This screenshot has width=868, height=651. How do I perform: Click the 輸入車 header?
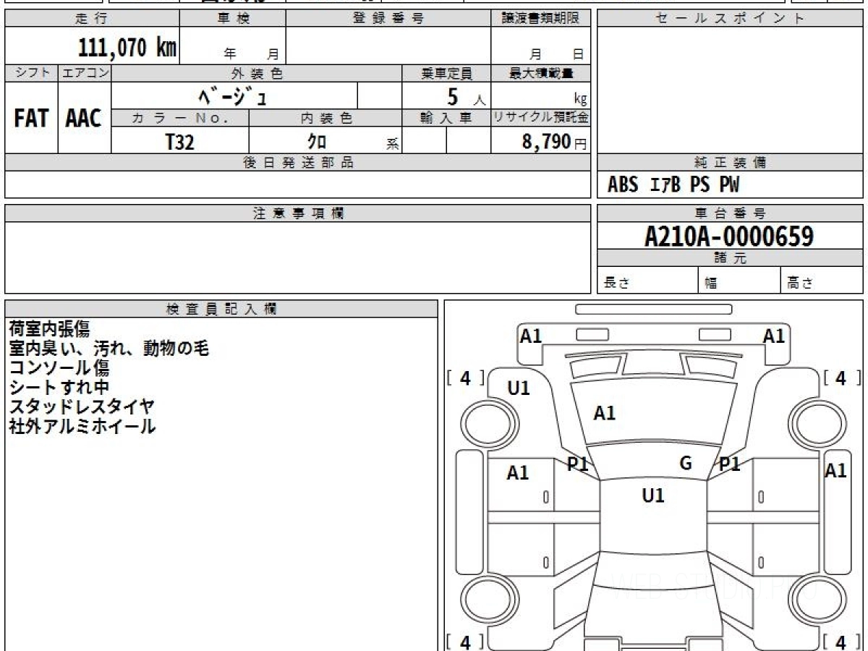[x=446, y=119]
